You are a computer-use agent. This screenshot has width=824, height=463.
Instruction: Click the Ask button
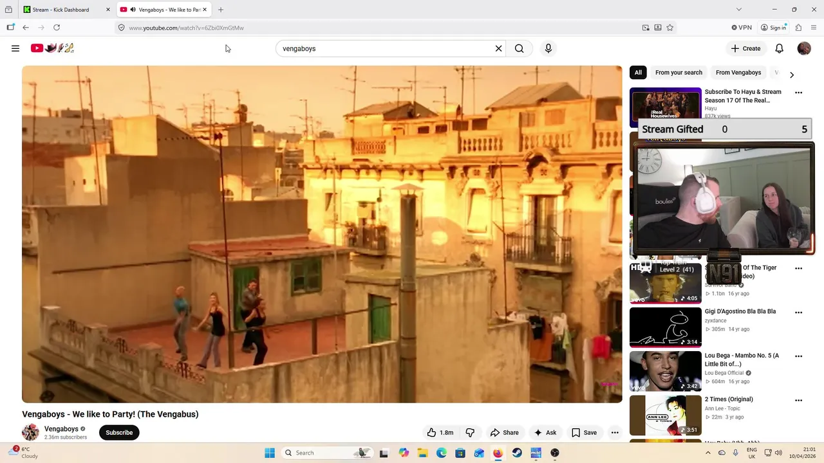(545, 433)
